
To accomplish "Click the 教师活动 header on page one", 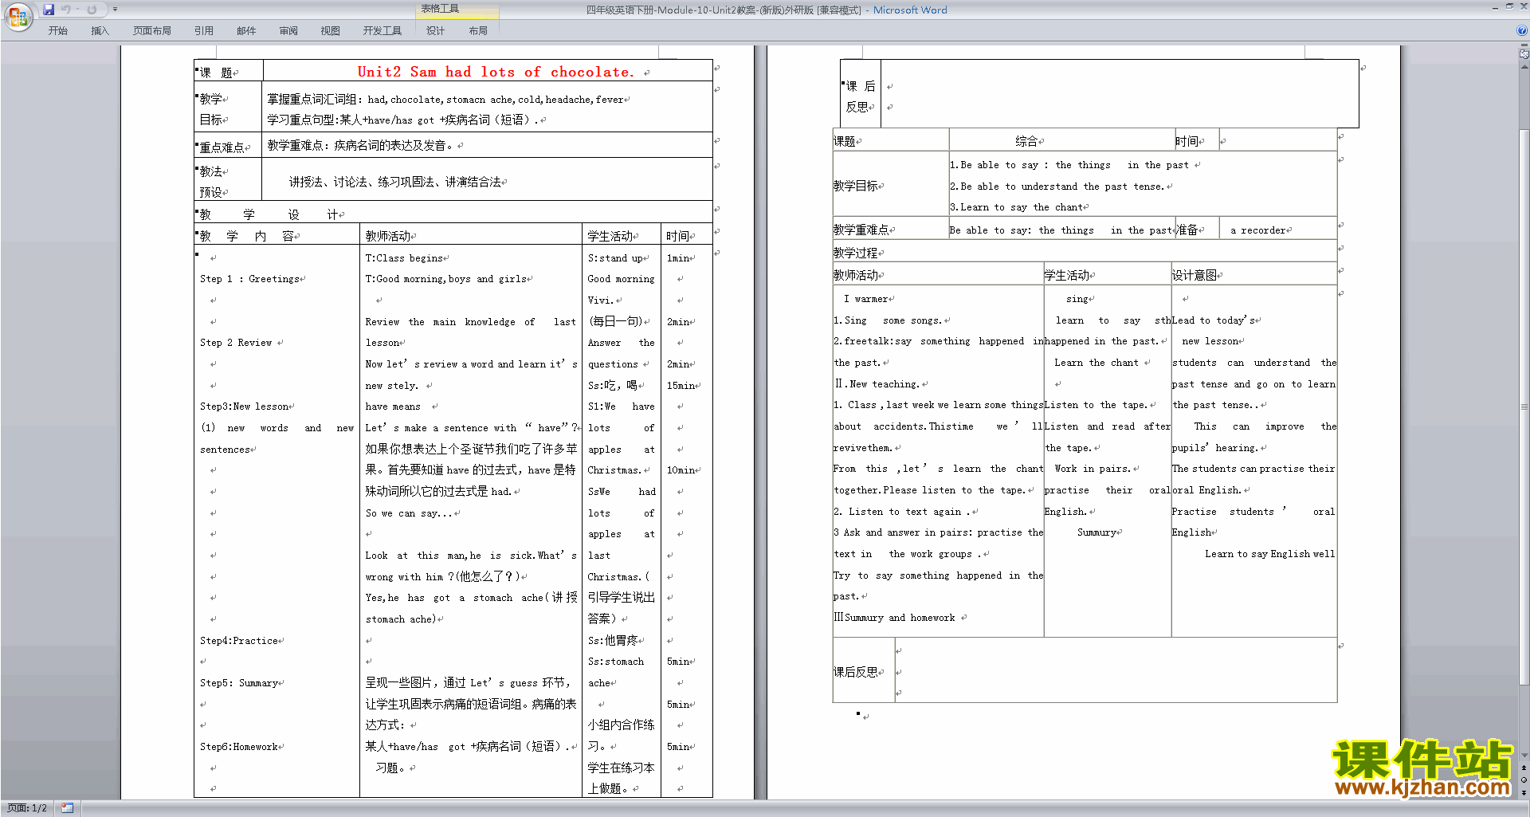I will 388,236.
